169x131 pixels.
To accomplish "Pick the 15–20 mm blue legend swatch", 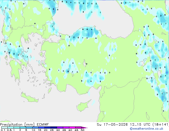I will [42, 128].
